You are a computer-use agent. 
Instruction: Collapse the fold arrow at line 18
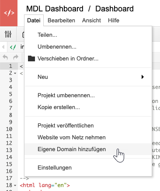pyautogui.click(x=15, y=185)
